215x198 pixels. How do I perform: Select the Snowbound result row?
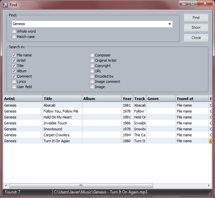(x=107, y=129)
